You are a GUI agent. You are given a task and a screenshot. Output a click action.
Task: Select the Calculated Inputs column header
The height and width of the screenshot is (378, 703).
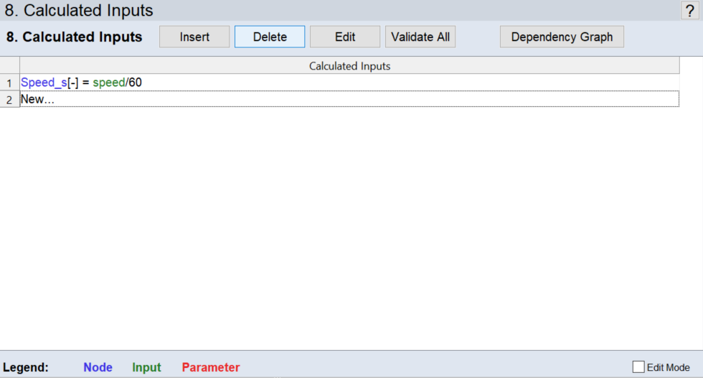point(349,66)
